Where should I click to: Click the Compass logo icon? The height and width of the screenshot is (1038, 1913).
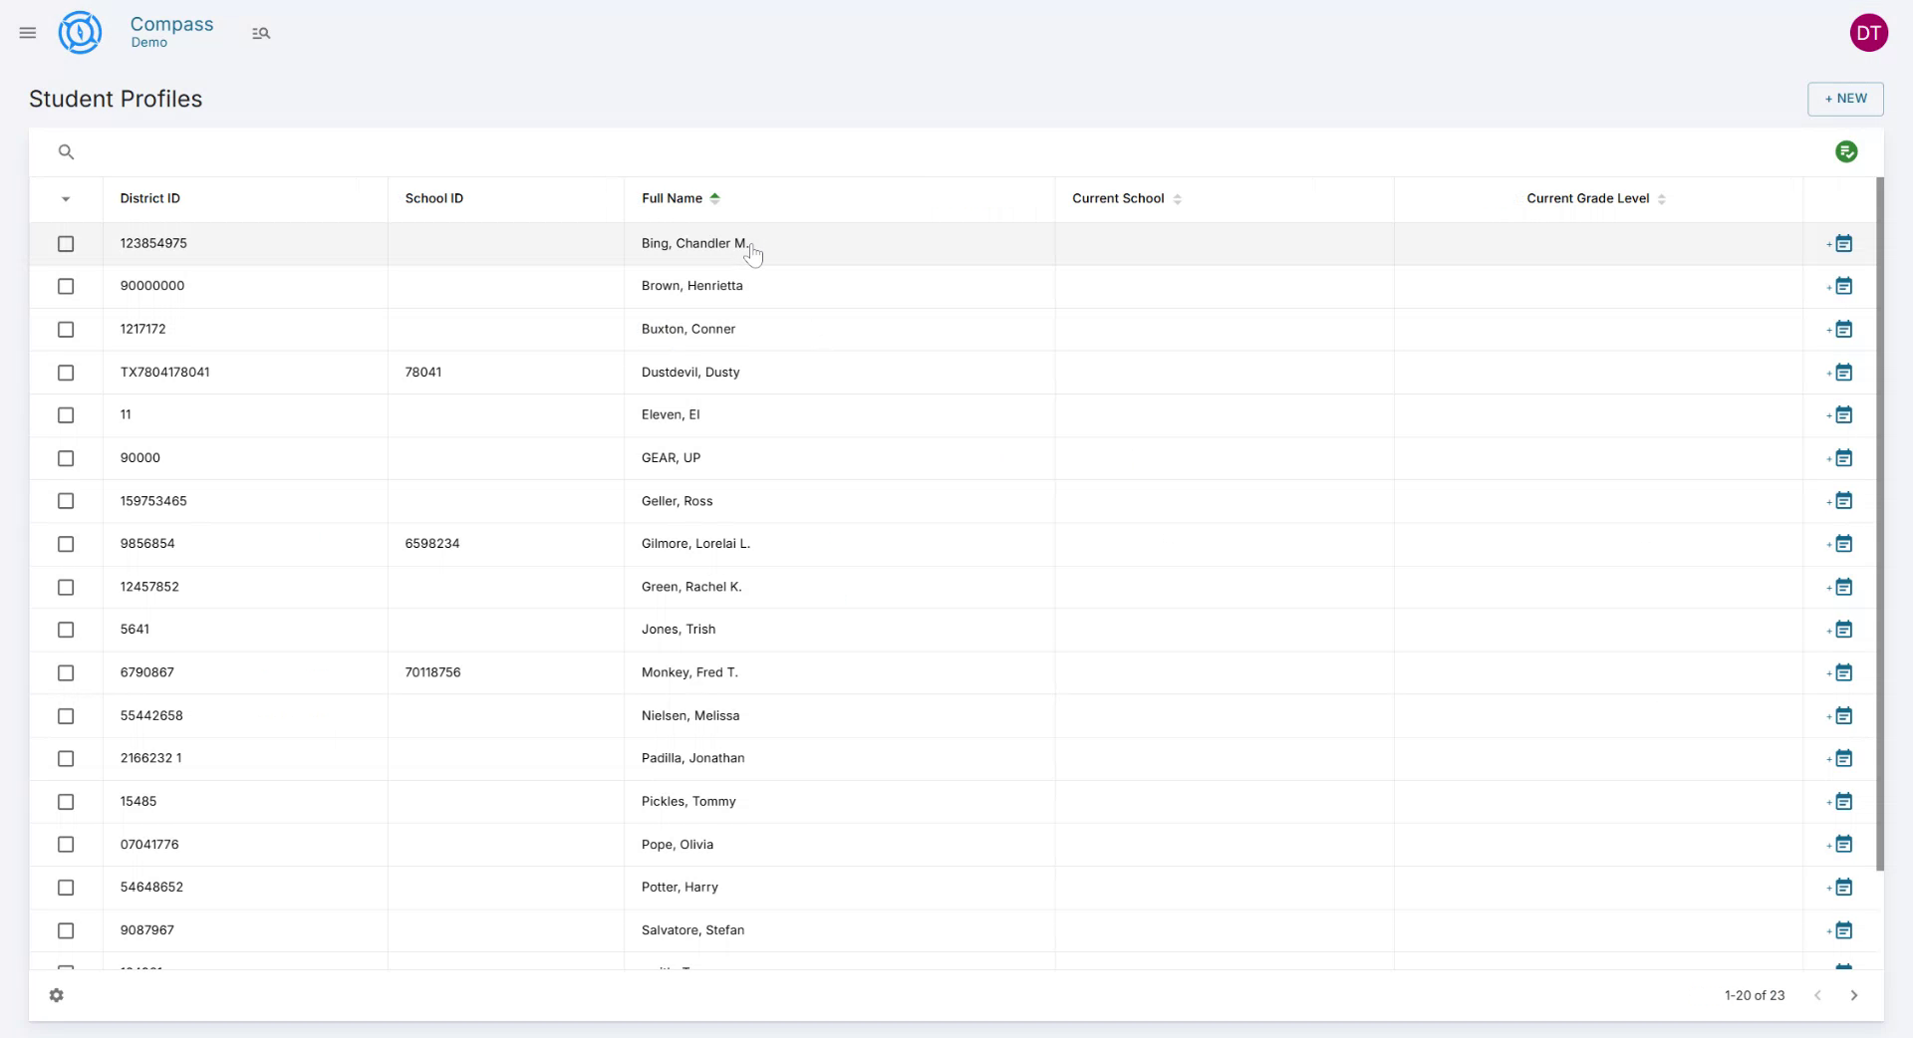click(80, 33)
